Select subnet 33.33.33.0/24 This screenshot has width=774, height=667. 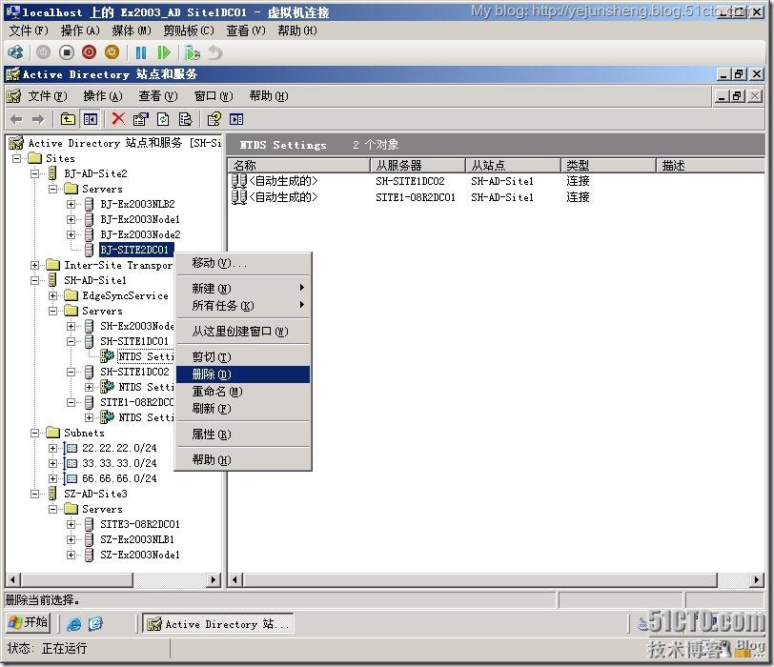[x=119, y=463]
